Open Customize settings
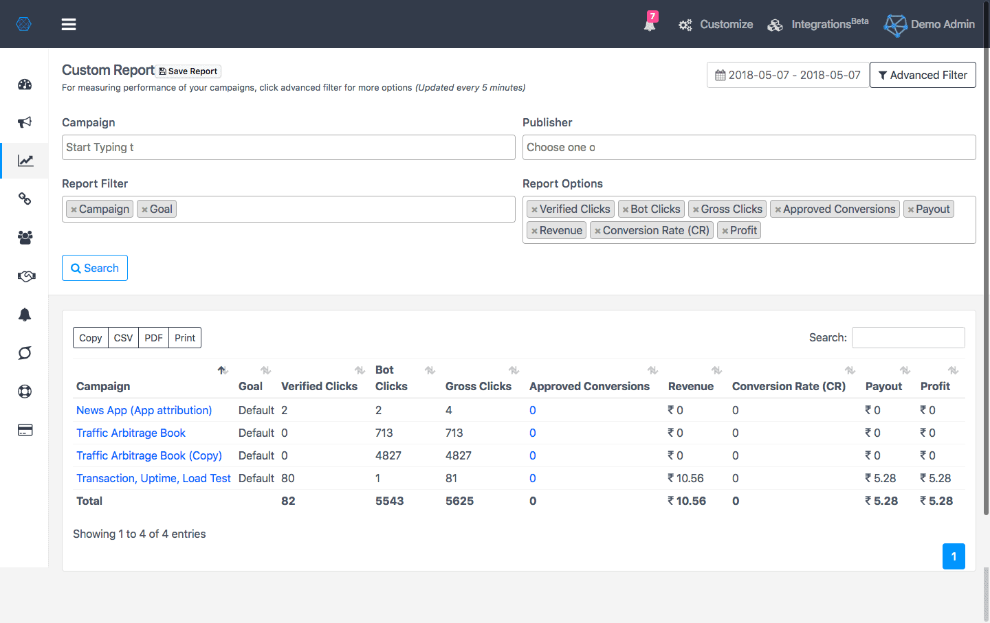 tap(716, 25)
